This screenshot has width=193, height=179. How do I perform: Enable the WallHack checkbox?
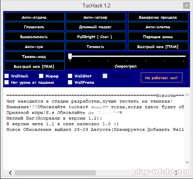[6, 76]
